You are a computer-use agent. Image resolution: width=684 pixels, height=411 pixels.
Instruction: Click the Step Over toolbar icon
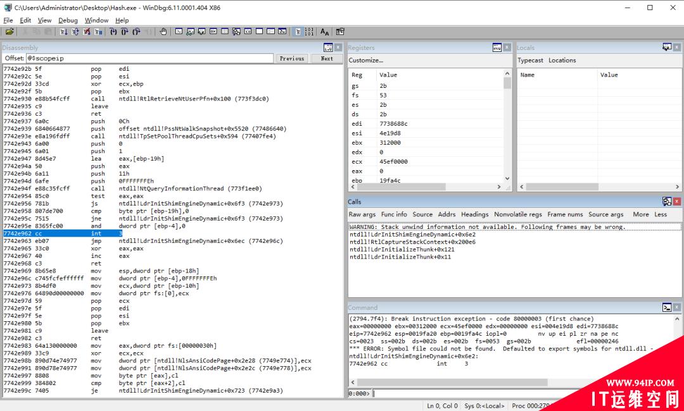(x=124, y=32)
